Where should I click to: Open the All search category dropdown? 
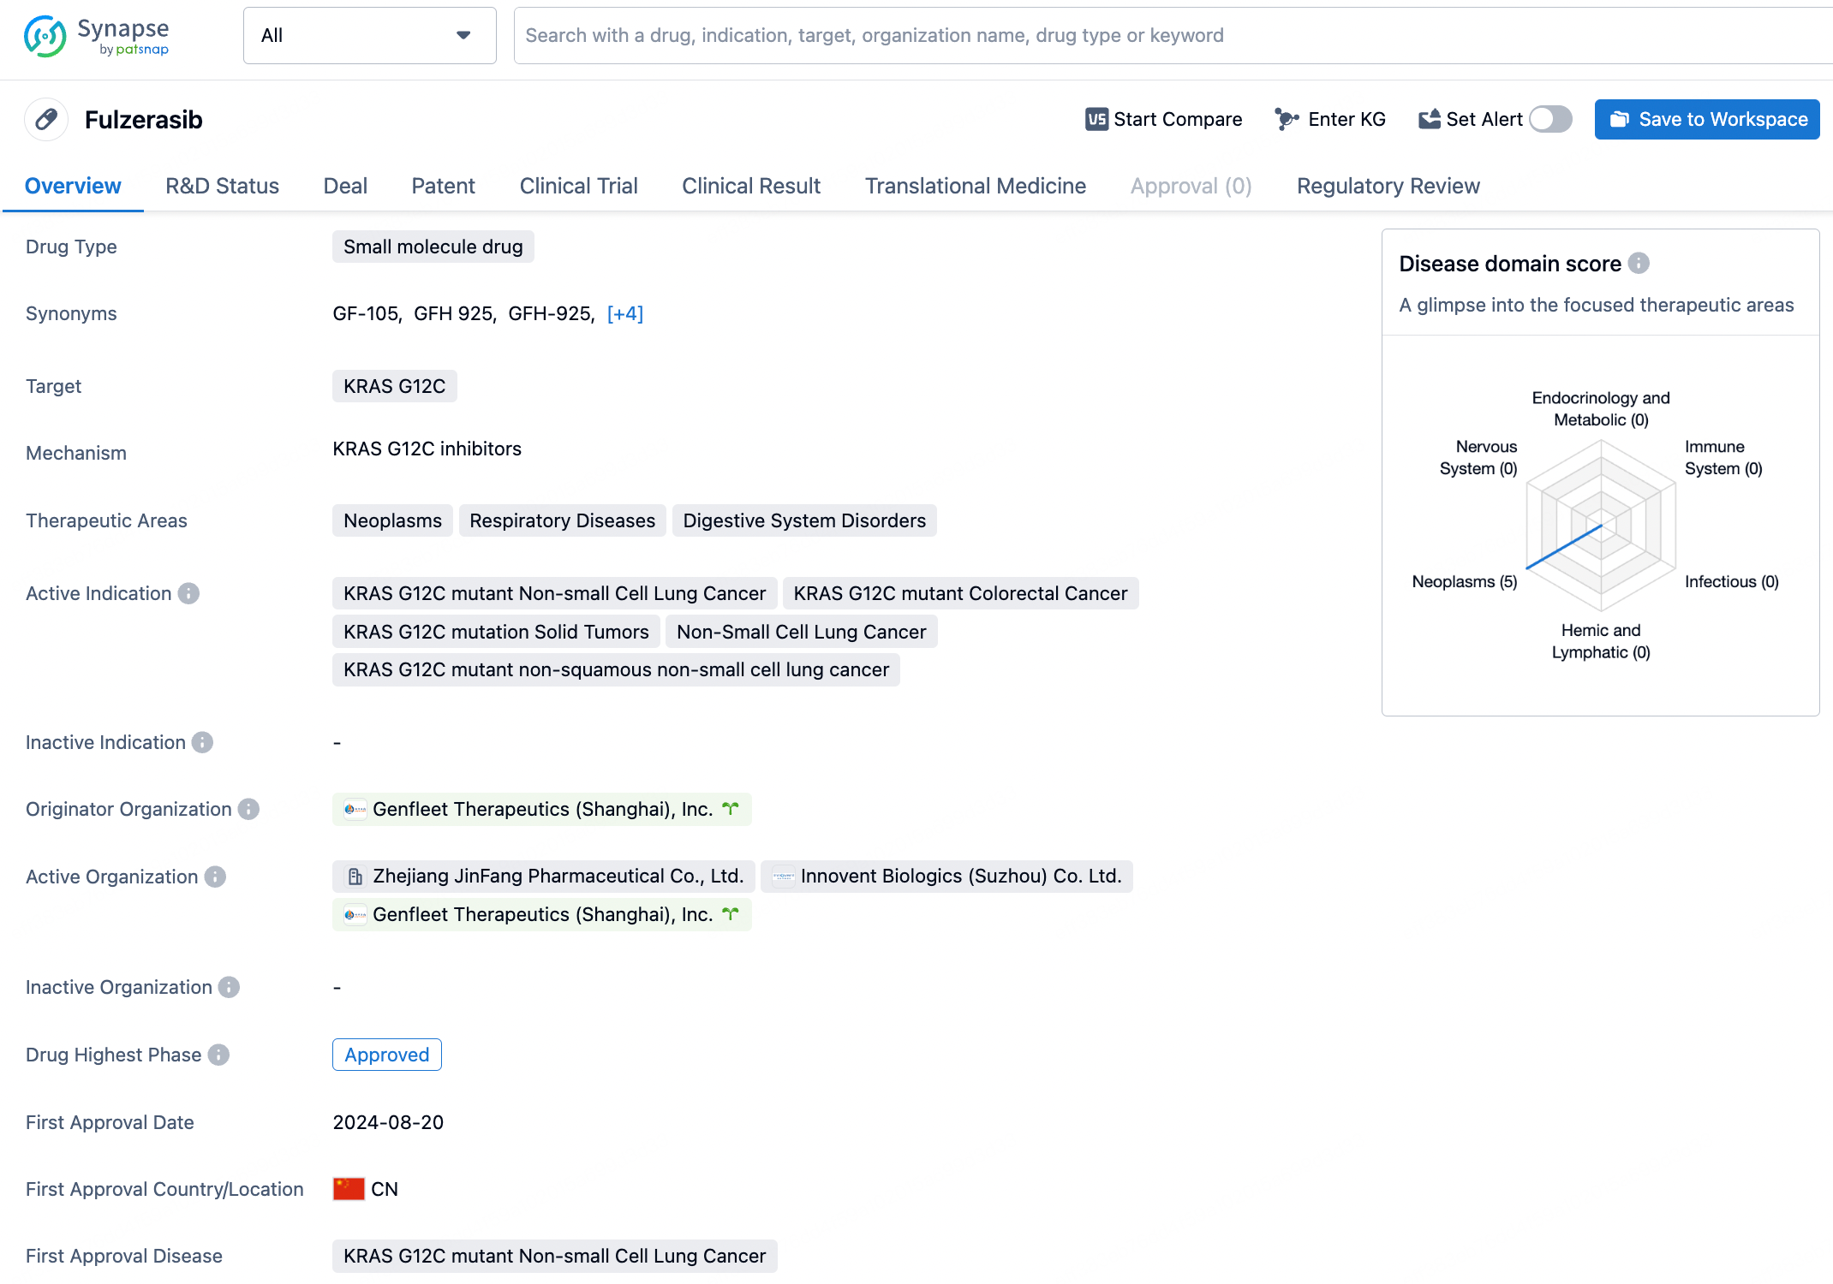[x=369, y=36]
